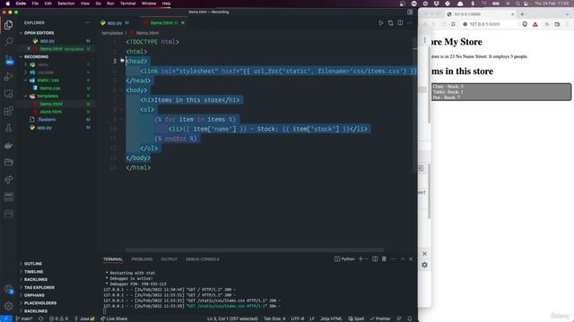The image size is (574, 322).
Task: Open the .flaskenv file
Action: [x=47, y=119]
